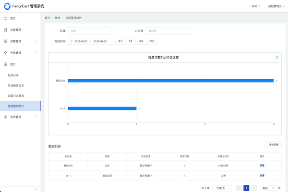Open the 超级管理员 user dropdown
Image resolution: width=288 pixels, height=192 pixels.
[276, 6]
